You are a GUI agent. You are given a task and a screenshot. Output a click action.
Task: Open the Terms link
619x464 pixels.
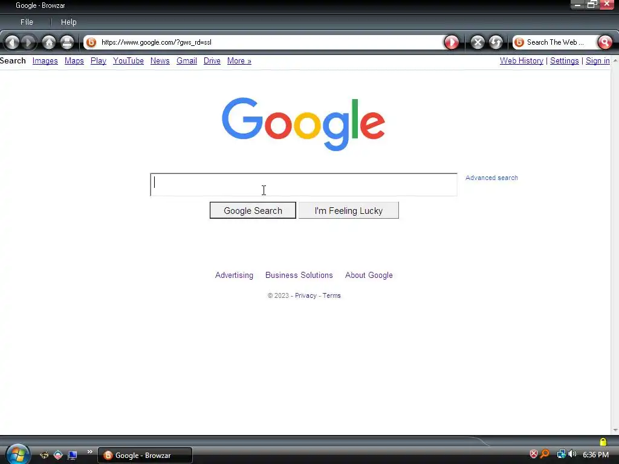coord(332,296)
